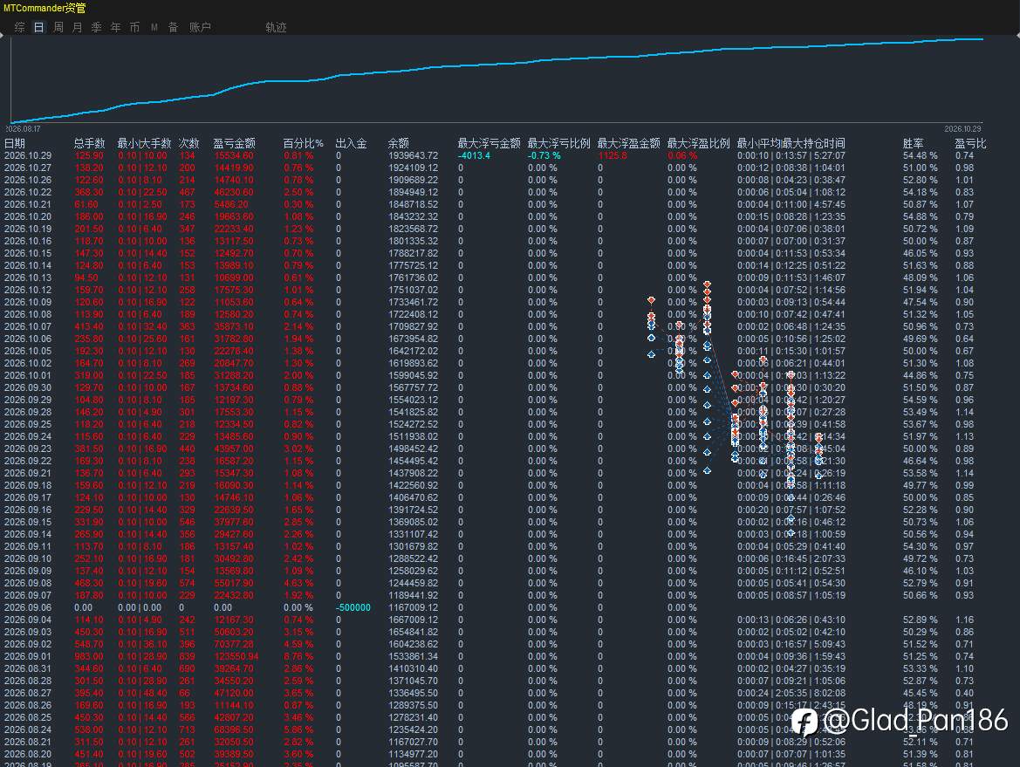
Task: Open the 备 tab
Action: click(x=173, y=27)
